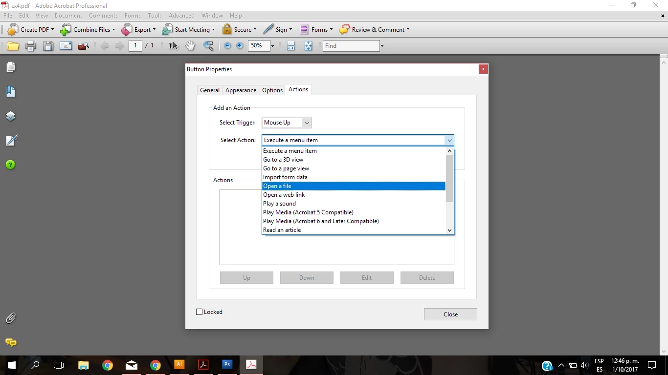Click the Open folder toolbar icon
This screenshot has height=375, width=668.
point(13,46)
